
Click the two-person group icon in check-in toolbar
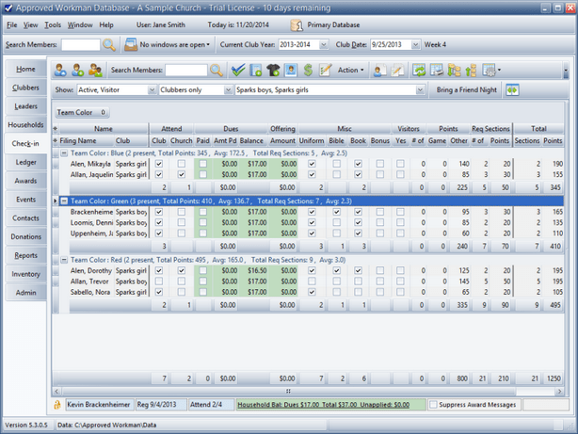point(95,70)
